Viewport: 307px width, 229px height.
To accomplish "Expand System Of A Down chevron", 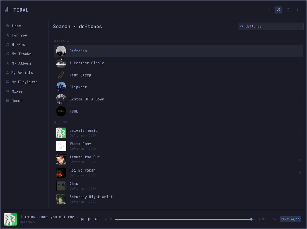I will click(x=300, y=99).
